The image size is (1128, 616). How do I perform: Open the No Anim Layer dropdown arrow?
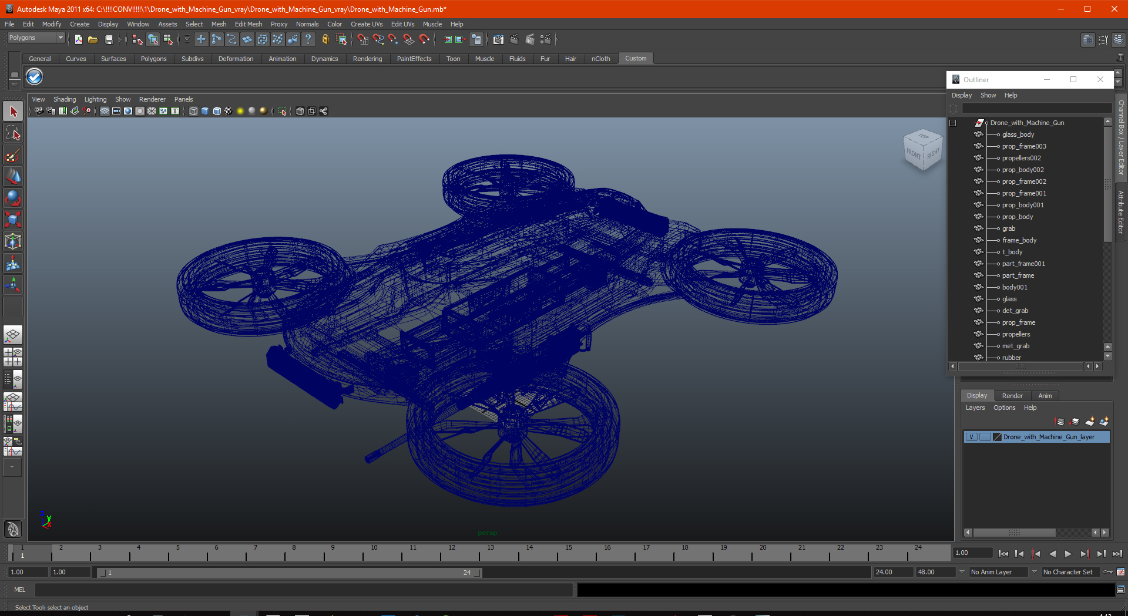click(x=962, y=571)
